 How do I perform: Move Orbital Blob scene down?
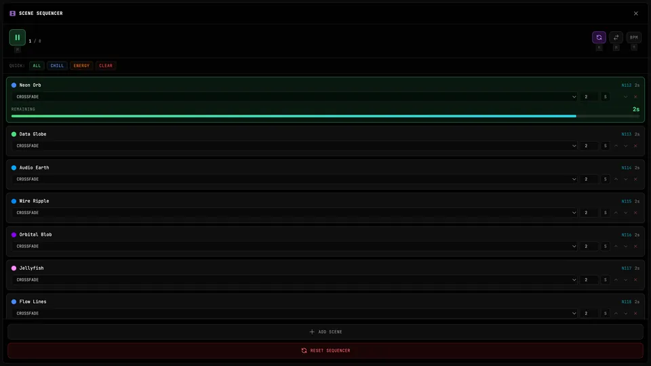(x=626, y=246)
